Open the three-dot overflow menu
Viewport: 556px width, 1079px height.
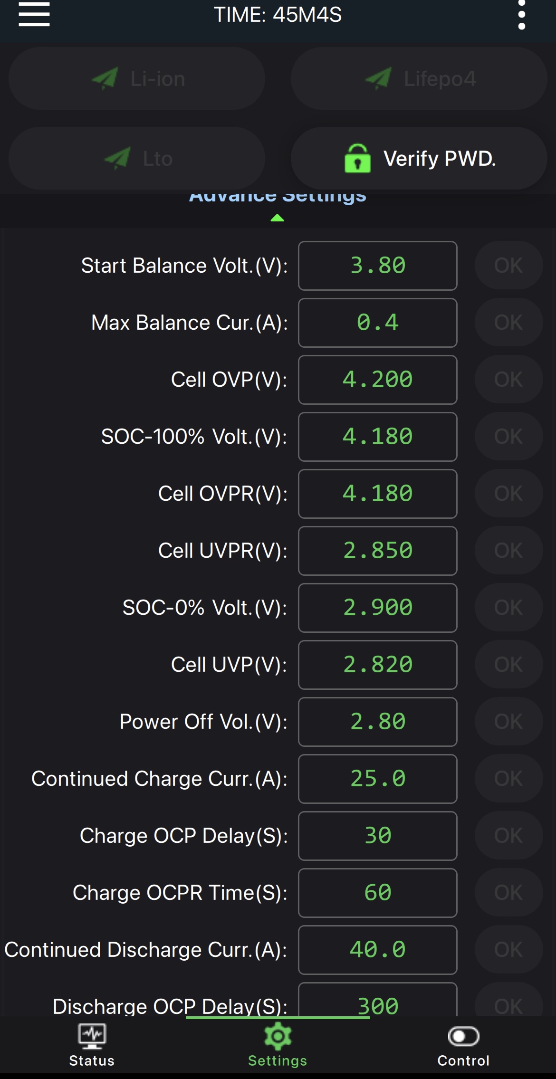tap(522, 15)
